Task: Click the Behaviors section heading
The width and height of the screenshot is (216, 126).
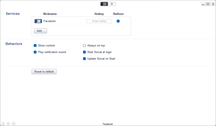Action: coord(14,44)
